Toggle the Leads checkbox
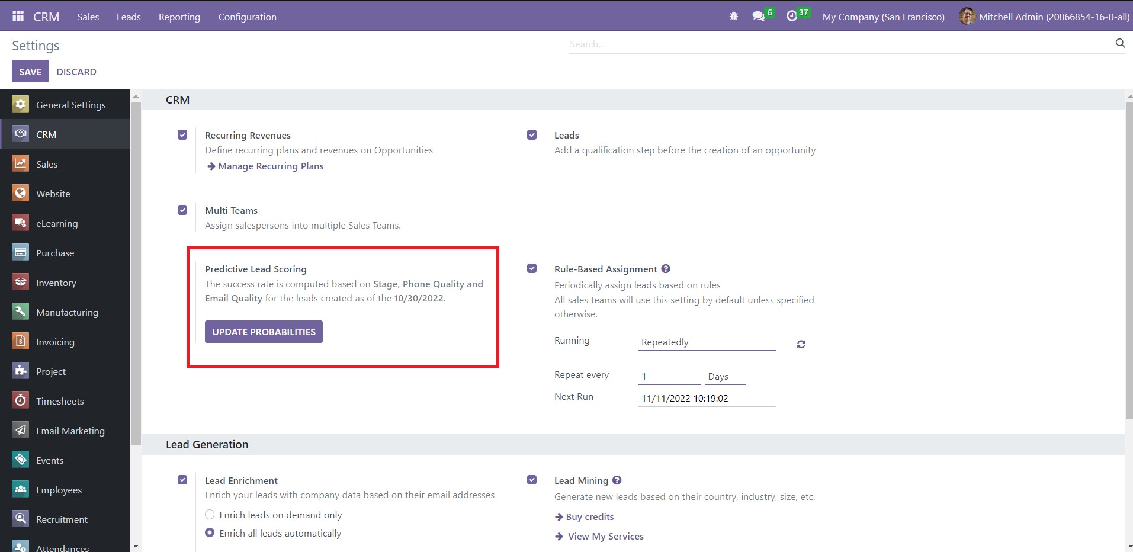1133x552 pixels. pos(532,135)
